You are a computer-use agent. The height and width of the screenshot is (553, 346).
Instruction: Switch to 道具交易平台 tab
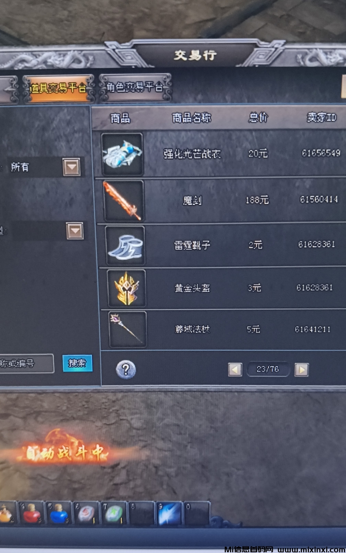point(58,88)
